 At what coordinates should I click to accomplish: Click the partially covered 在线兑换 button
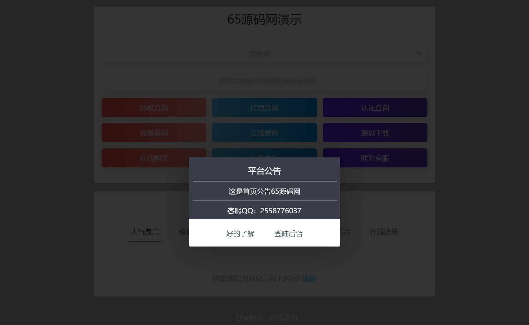pos(264,153)
